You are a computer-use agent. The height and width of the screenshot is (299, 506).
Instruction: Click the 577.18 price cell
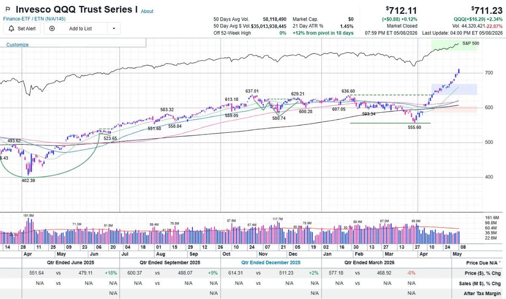(336, 273)
